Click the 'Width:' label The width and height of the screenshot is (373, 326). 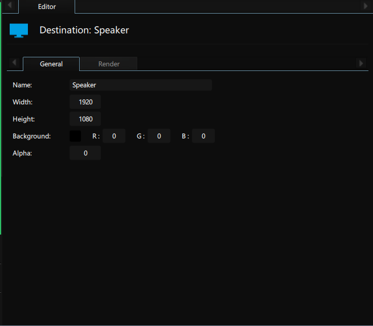22,102
